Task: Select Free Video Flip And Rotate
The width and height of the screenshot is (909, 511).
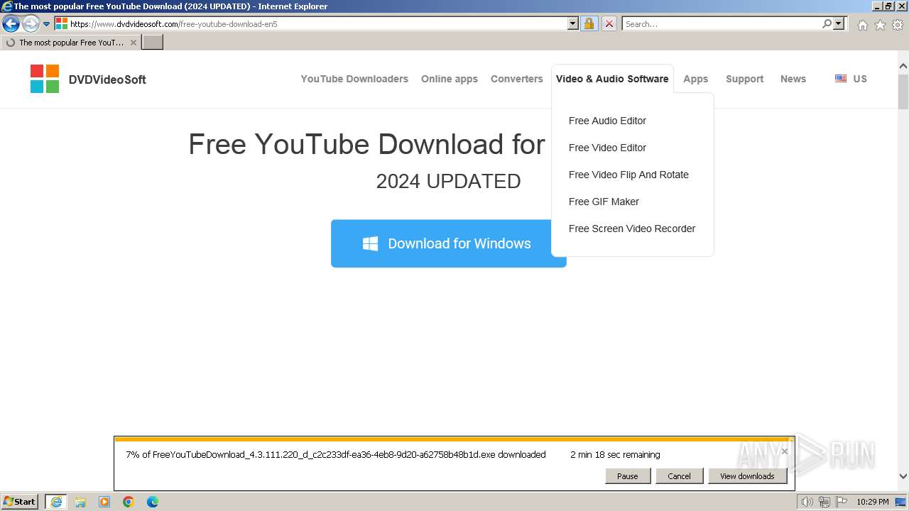Action: [x=628, y=175]
